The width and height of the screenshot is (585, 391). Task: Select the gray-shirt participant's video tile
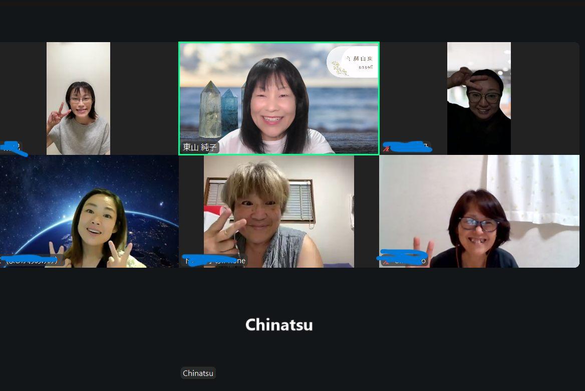pyautogui.click(x=78, y=98)
